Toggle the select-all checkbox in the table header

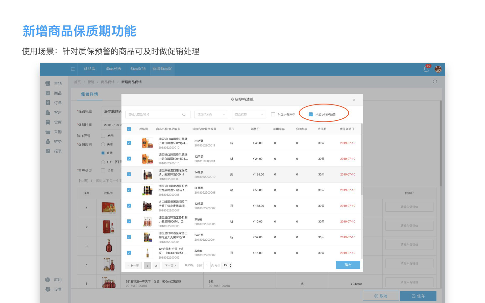point(129,129)
